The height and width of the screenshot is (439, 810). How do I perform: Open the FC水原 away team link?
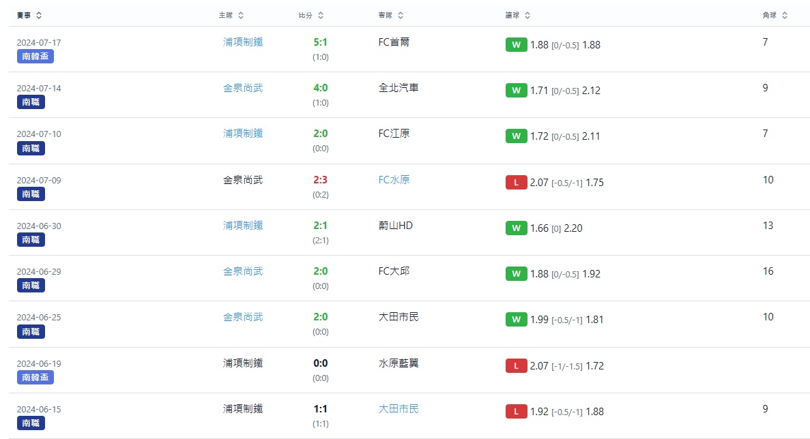[395, 179]
